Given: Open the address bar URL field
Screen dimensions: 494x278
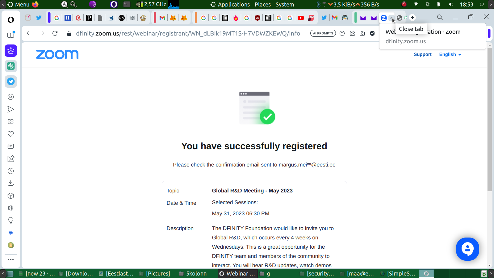Looking at the screenshot, I should 188,33.
